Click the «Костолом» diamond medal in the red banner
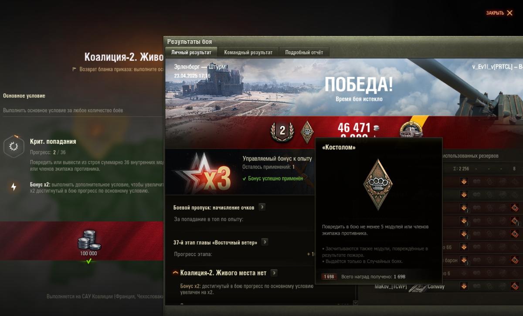The image size is (523, 316). 307,132
